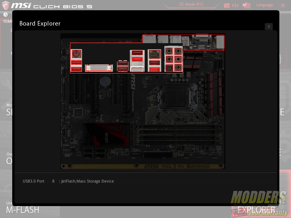The image size is (291, 218).
Task: Click the upper USB port beneath the PS/2 port
Action: tap(76, 62)
